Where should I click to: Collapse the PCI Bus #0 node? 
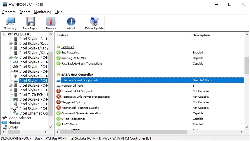(5, 34)
